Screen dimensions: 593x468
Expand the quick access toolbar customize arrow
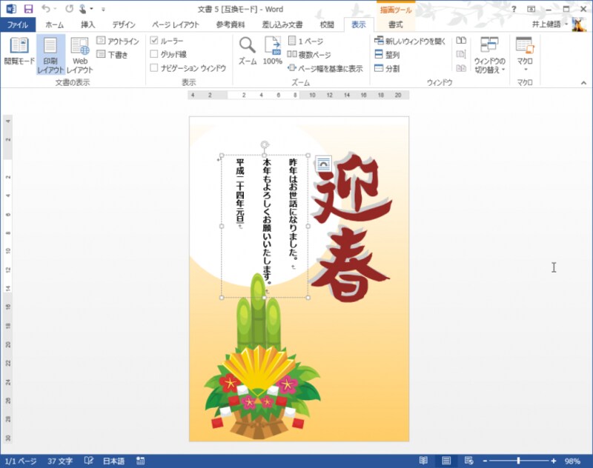(102, 10)
